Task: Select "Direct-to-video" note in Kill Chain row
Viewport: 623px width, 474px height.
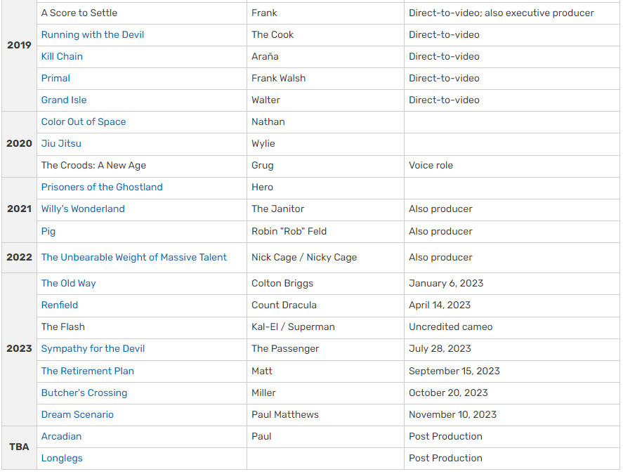Action: coord(444,56)
